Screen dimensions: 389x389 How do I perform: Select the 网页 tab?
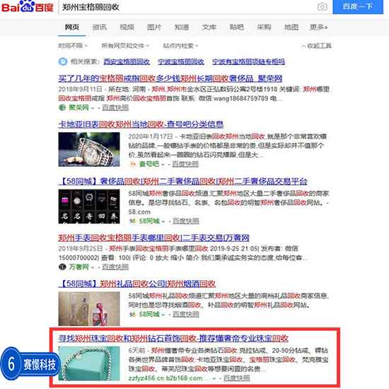coord(72,27)
